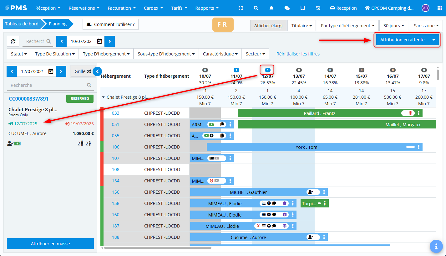The width and height of the screenshot is (446, 256).
Task: Collapse the left panel with arrow button
Action: (x=97, y=71)
